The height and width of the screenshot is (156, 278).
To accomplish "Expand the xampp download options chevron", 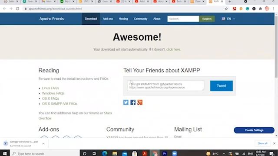I will (43, 143).
